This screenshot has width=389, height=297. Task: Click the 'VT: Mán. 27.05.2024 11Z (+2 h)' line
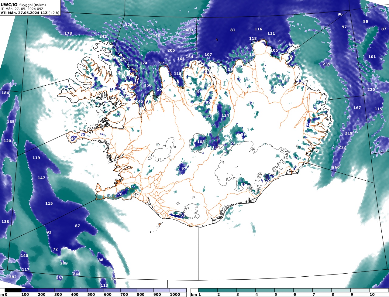[30, 13]
